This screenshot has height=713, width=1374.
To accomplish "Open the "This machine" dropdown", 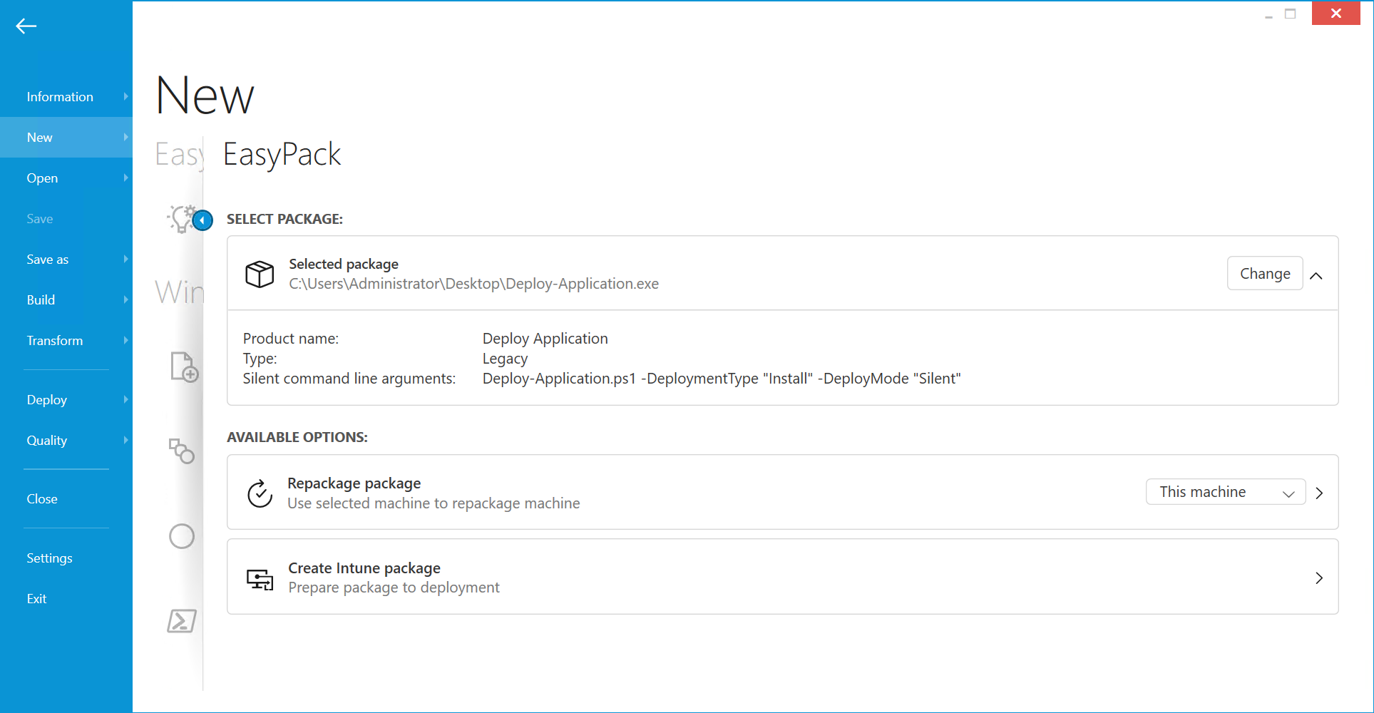I will (1224, 491).
